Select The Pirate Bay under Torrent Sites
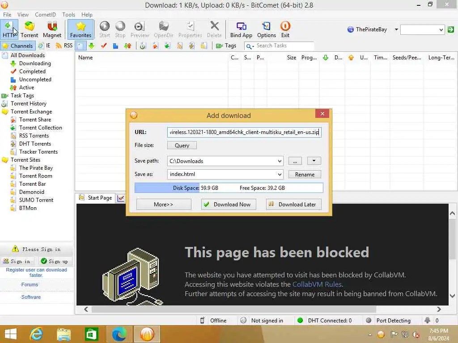Image resolution: width=458 pixels, height=343 pixels. click(x=36, y=168)
